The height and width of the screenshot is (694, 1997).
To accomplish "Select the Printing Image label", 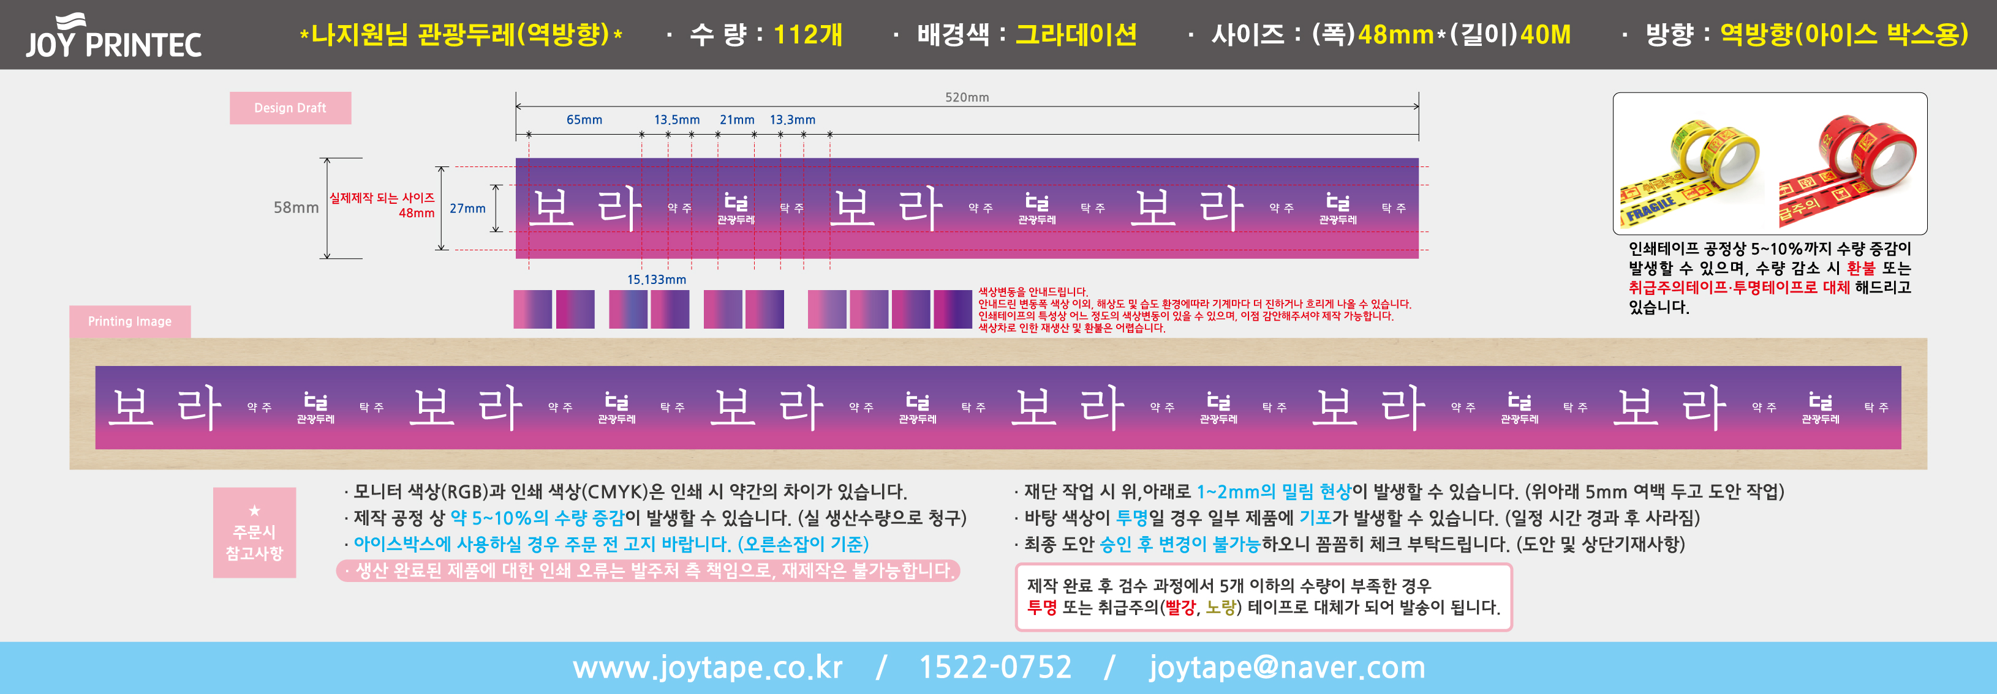I will point(129,321).
